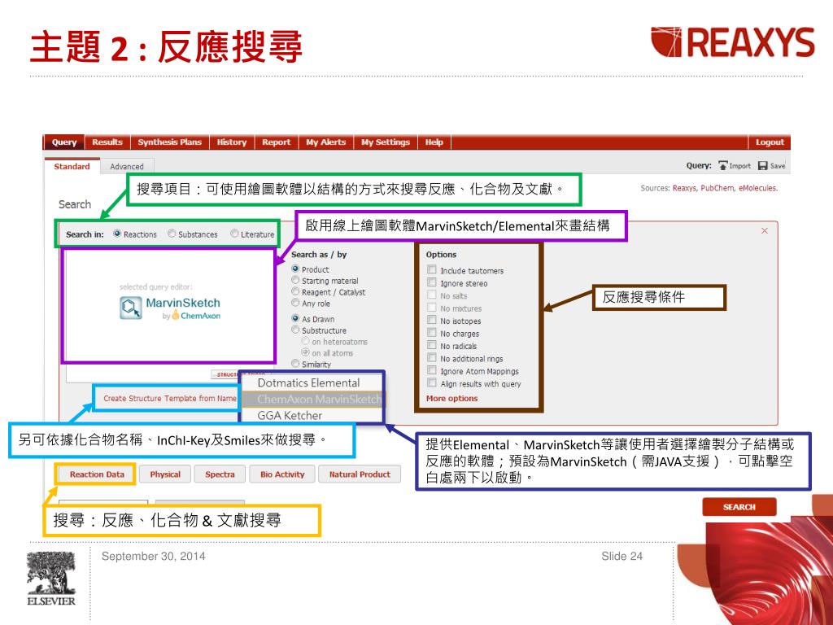The height and width of the screenshot is (625, 833).
Task: Select Any role radio button
Action: click(295, 303)
